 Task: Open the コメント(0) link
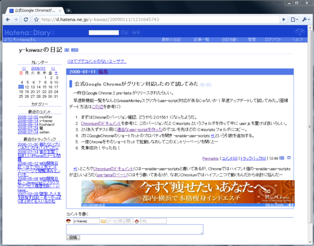pyautogui.click(x=230, y=158)
